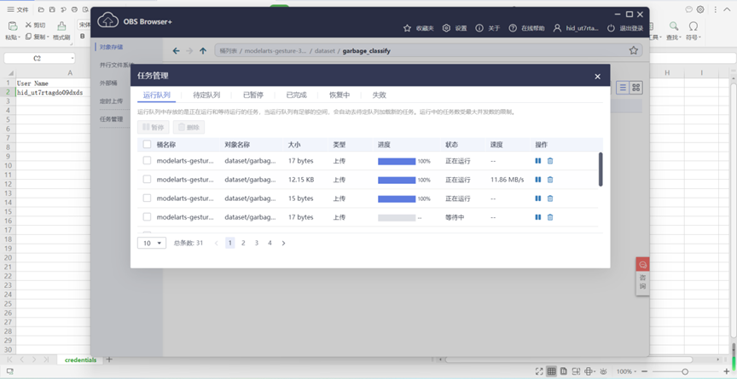Open 在线帮助 online help
737x379 pixels.
click(x=526, y=28)
